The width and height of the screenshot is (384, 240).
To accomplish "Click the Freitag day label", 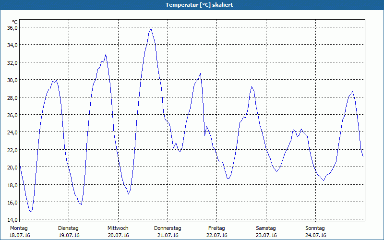I will pyautogui.click(x=217, y=228).
